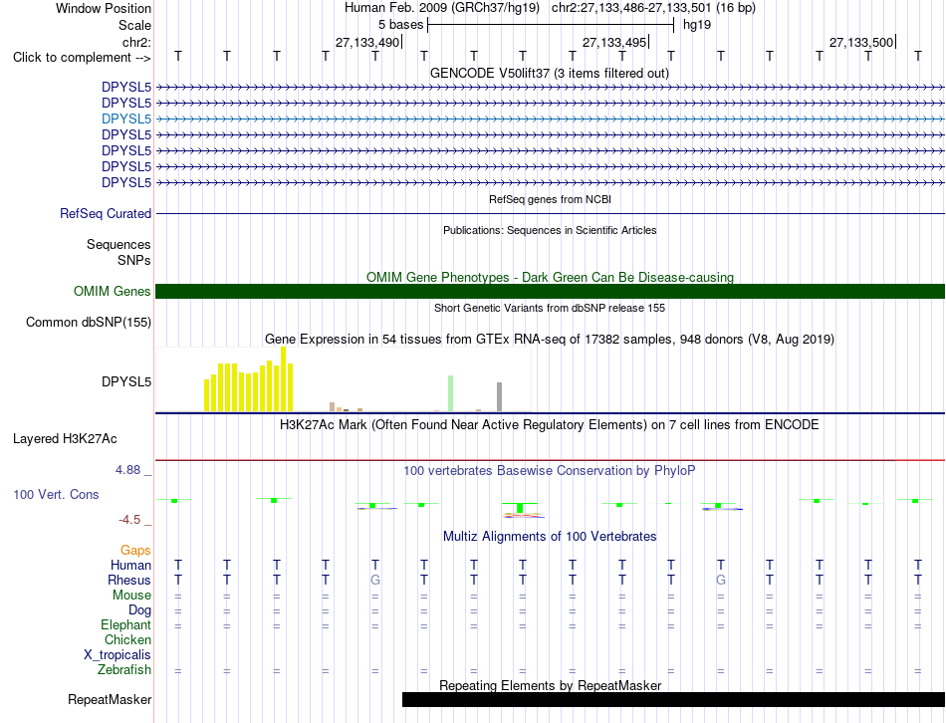Click the Dog alignment row label

pos(140,610)
